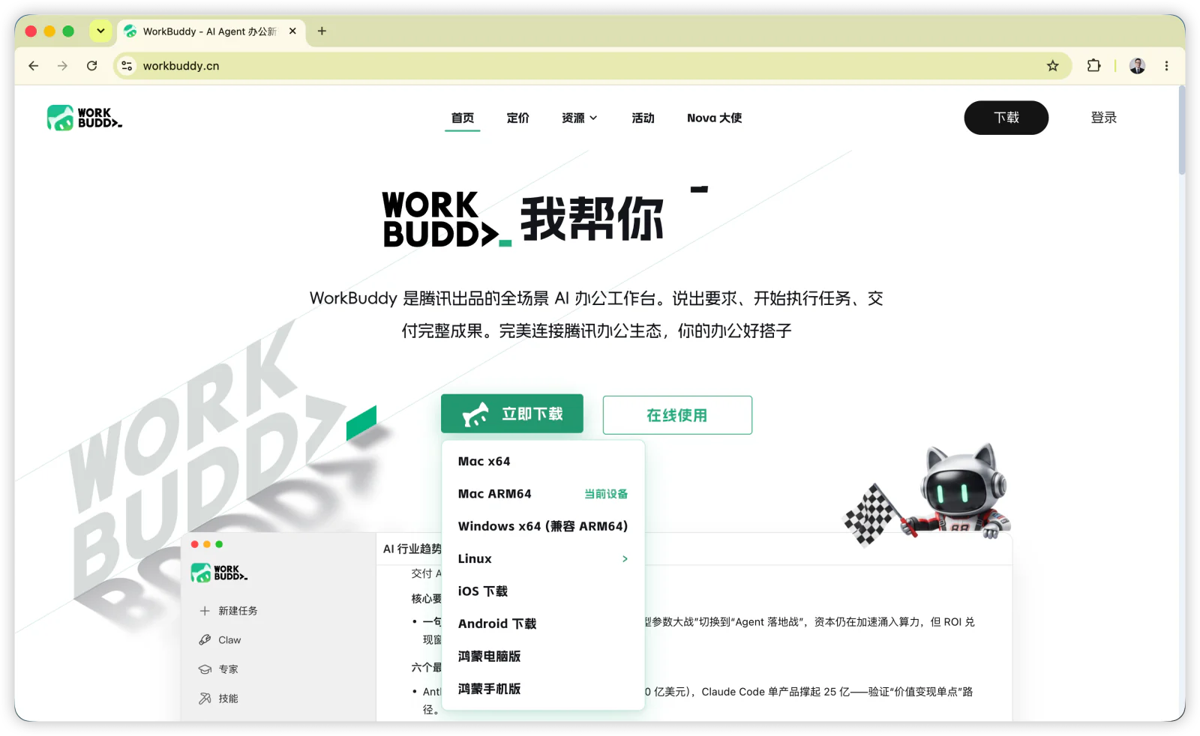Open the Chrome three-dot menu

pyautogui.click(x=1166, y=66)
